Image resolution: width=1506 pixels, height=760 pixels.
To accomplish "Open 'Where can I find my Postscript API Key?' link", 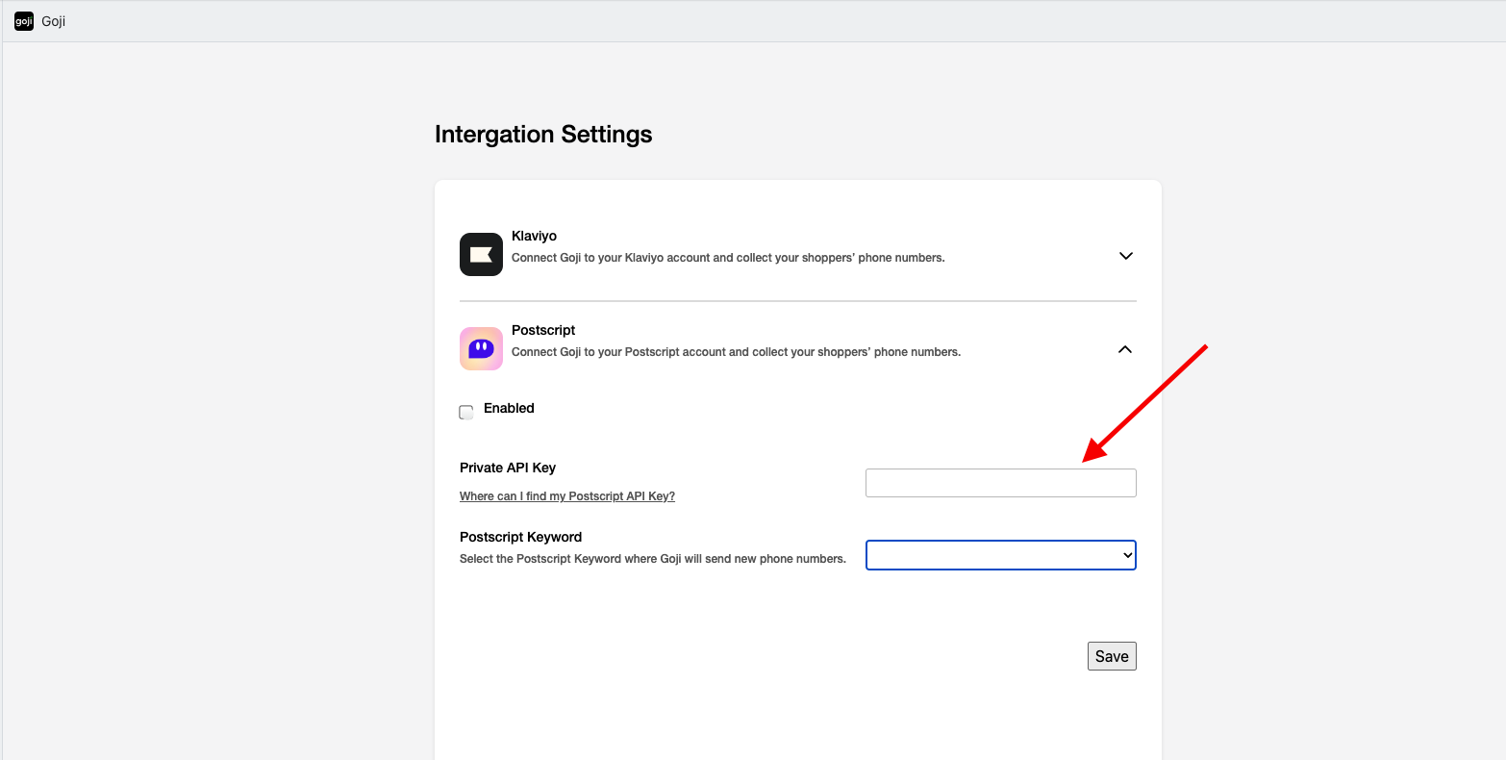I will 567,496.
